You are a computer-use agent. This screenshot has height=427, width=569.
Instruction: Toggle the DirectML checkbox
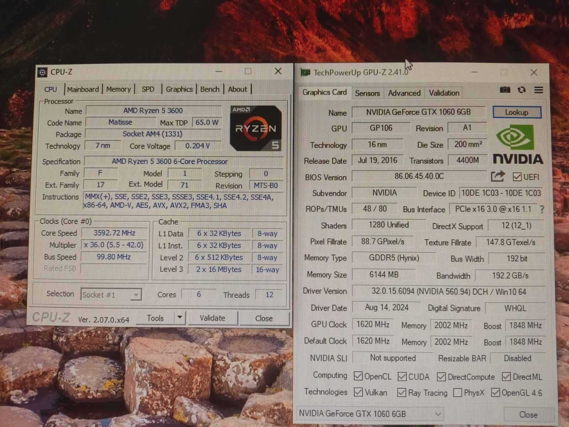pyautogui.click(x=506, y=377)
